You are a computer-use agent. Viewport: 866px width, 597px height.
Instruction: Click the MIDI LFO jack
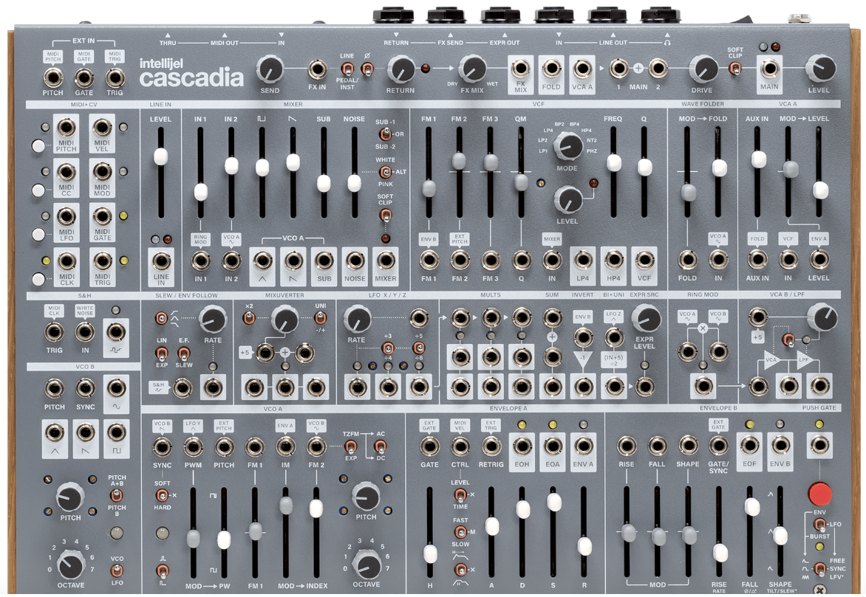pos(67,216)
